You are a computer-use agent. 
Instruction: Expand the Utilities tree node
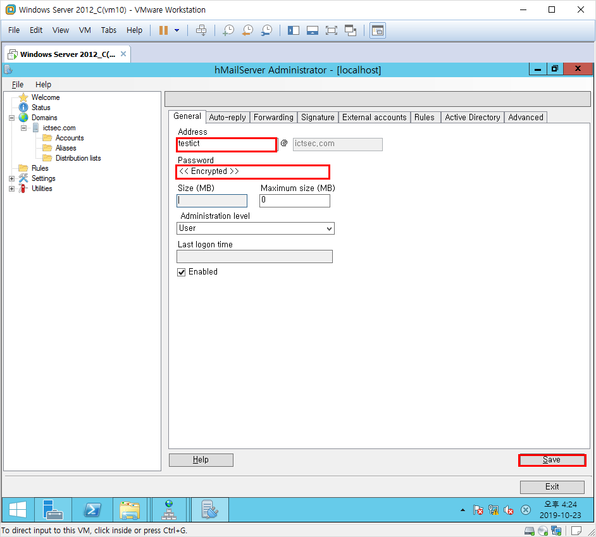pos(12,189)
